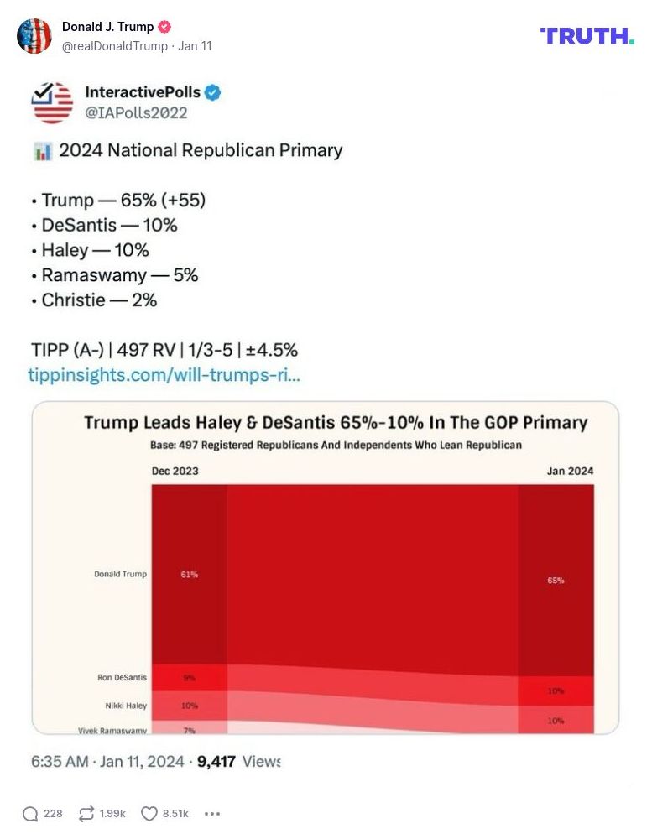Viewport: 652px width, 839px height.
Task: Click the embedded GOP primary chart image
Action: coord(326,567)
